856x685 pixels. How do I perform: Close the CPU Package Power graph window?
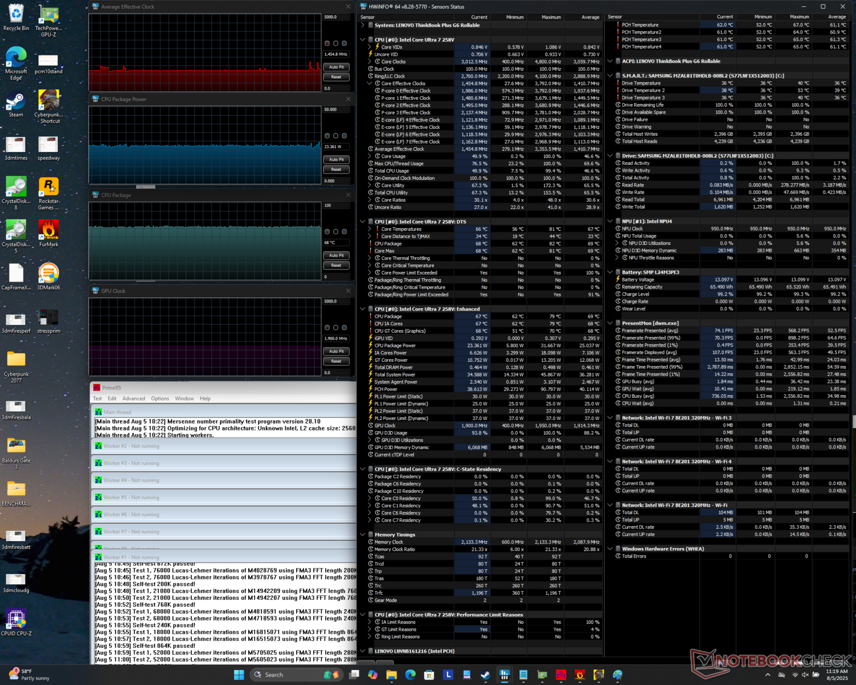(x=348, y=99)
